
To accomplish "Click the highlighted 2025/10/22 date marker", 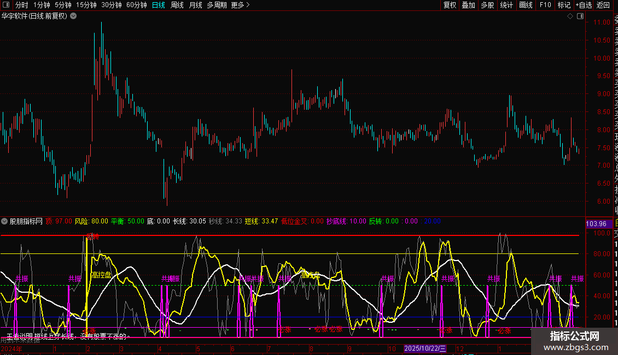I will [425, 348].
